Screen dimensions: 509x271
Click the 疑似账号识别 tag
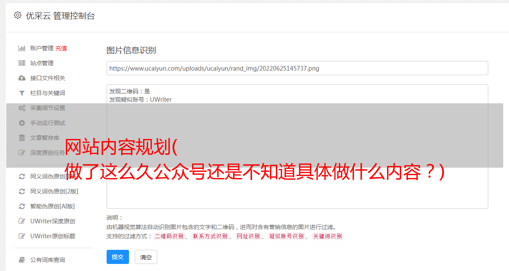point(286,236)
